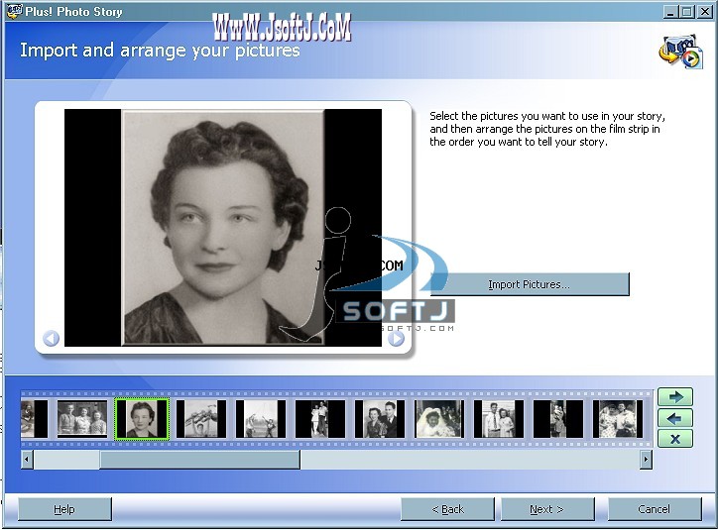The image size is (718, 530).
Task: Click the film strip scrollbar left arrow
Action: pos(27,459)
